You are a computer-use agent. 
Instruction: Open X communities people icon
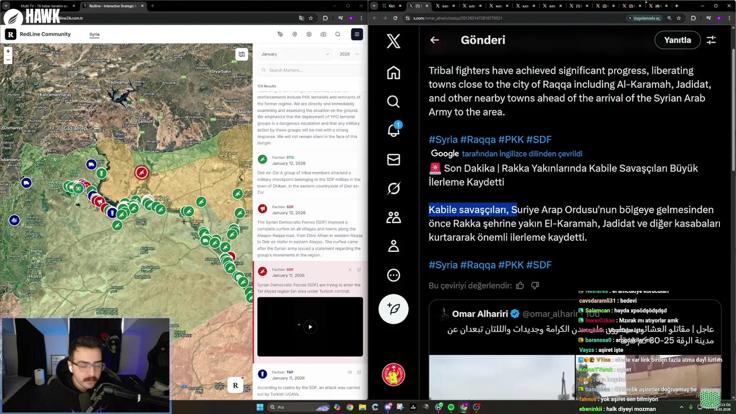(393, 217)
